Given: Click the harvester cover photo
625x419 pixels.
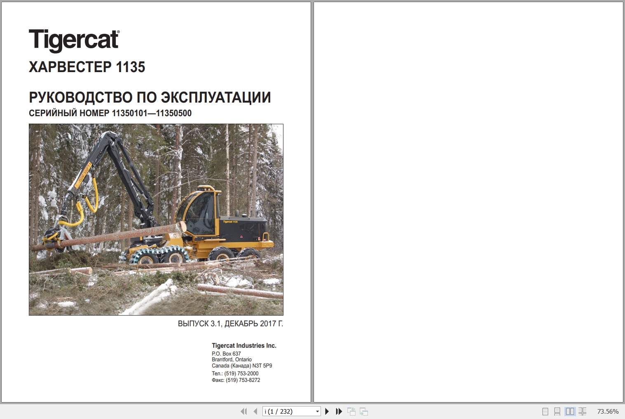Looking at the screenshot, I should point(157,220).
